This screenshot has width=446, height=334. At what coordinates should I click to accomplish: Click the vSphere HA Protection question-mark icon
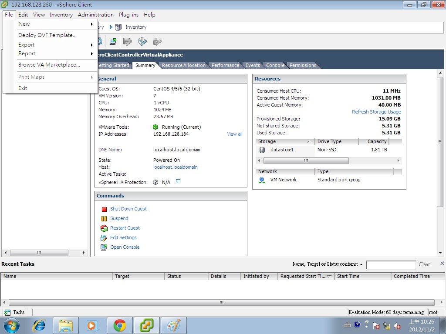point(155,182)
